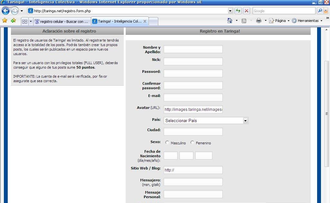Add to Favorites with the green plus star
The height and width of the screenshot is (203, 330).
(13, 20)
